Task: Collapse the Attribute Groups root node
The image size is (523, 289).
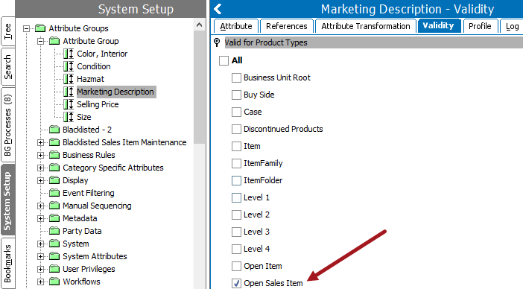Action: 26,28
